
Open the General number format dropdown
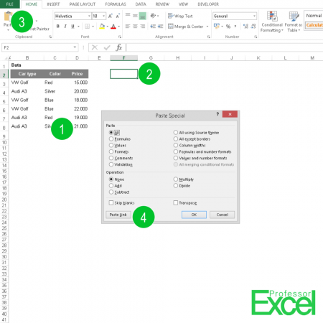pyautogui.click(x=254, y=16)
